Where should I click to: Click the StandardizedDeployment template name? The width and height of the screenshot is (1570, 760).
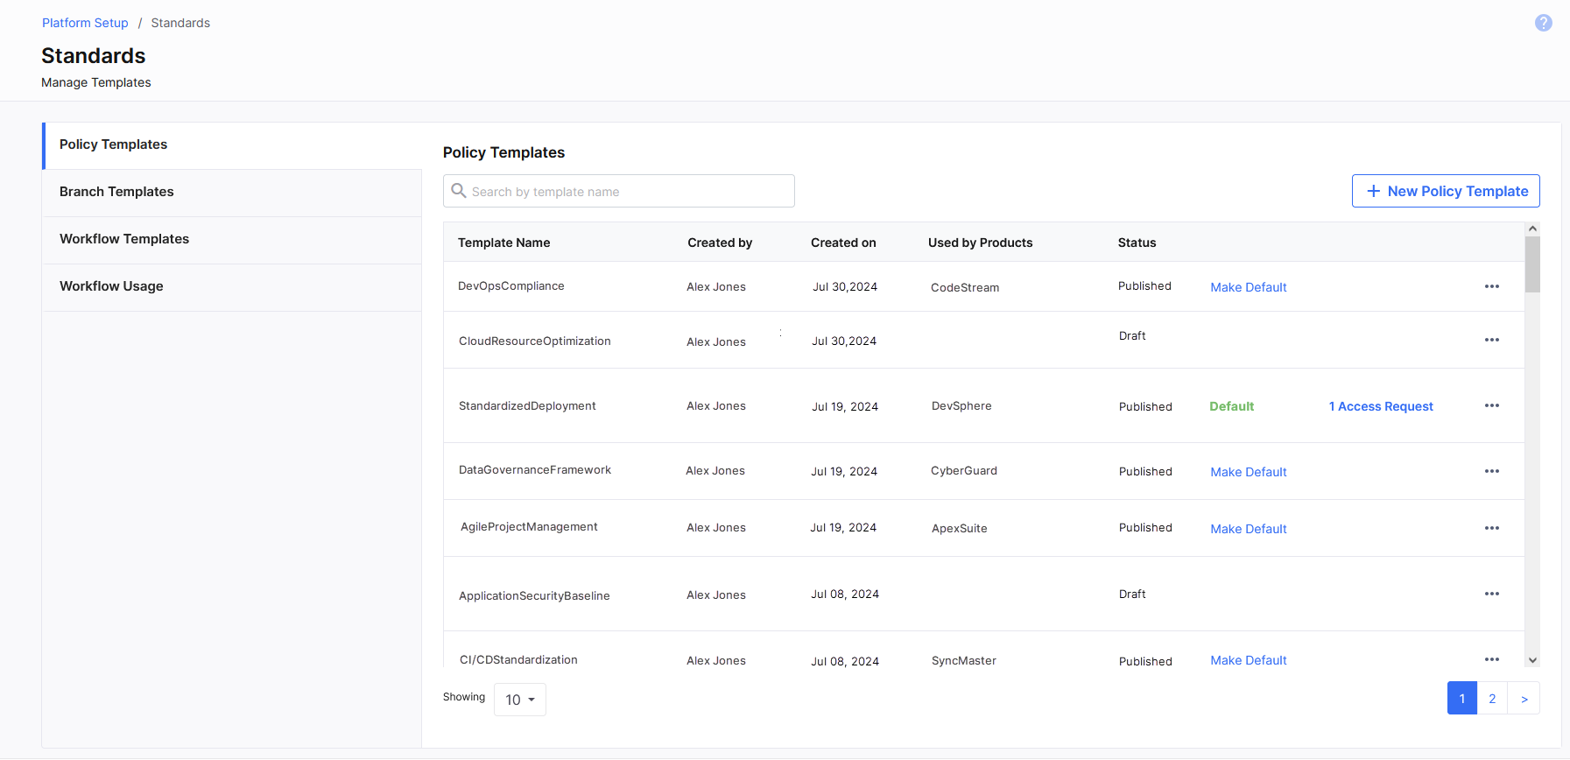(x=527, y=406)
